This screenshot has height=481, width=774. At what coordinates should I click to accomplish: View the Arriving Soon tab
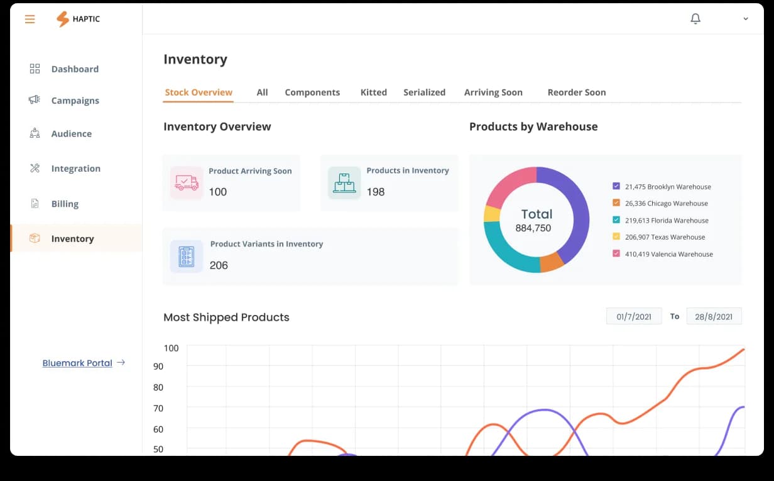pyautogui.click(x=493, y=92)
